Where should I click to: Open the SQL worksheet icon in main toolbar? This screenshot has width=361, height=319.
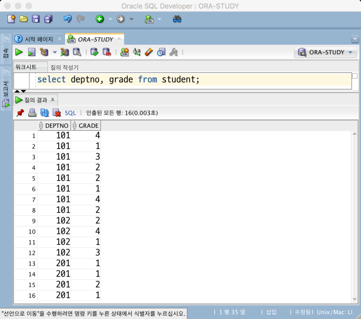pos(149,19)
